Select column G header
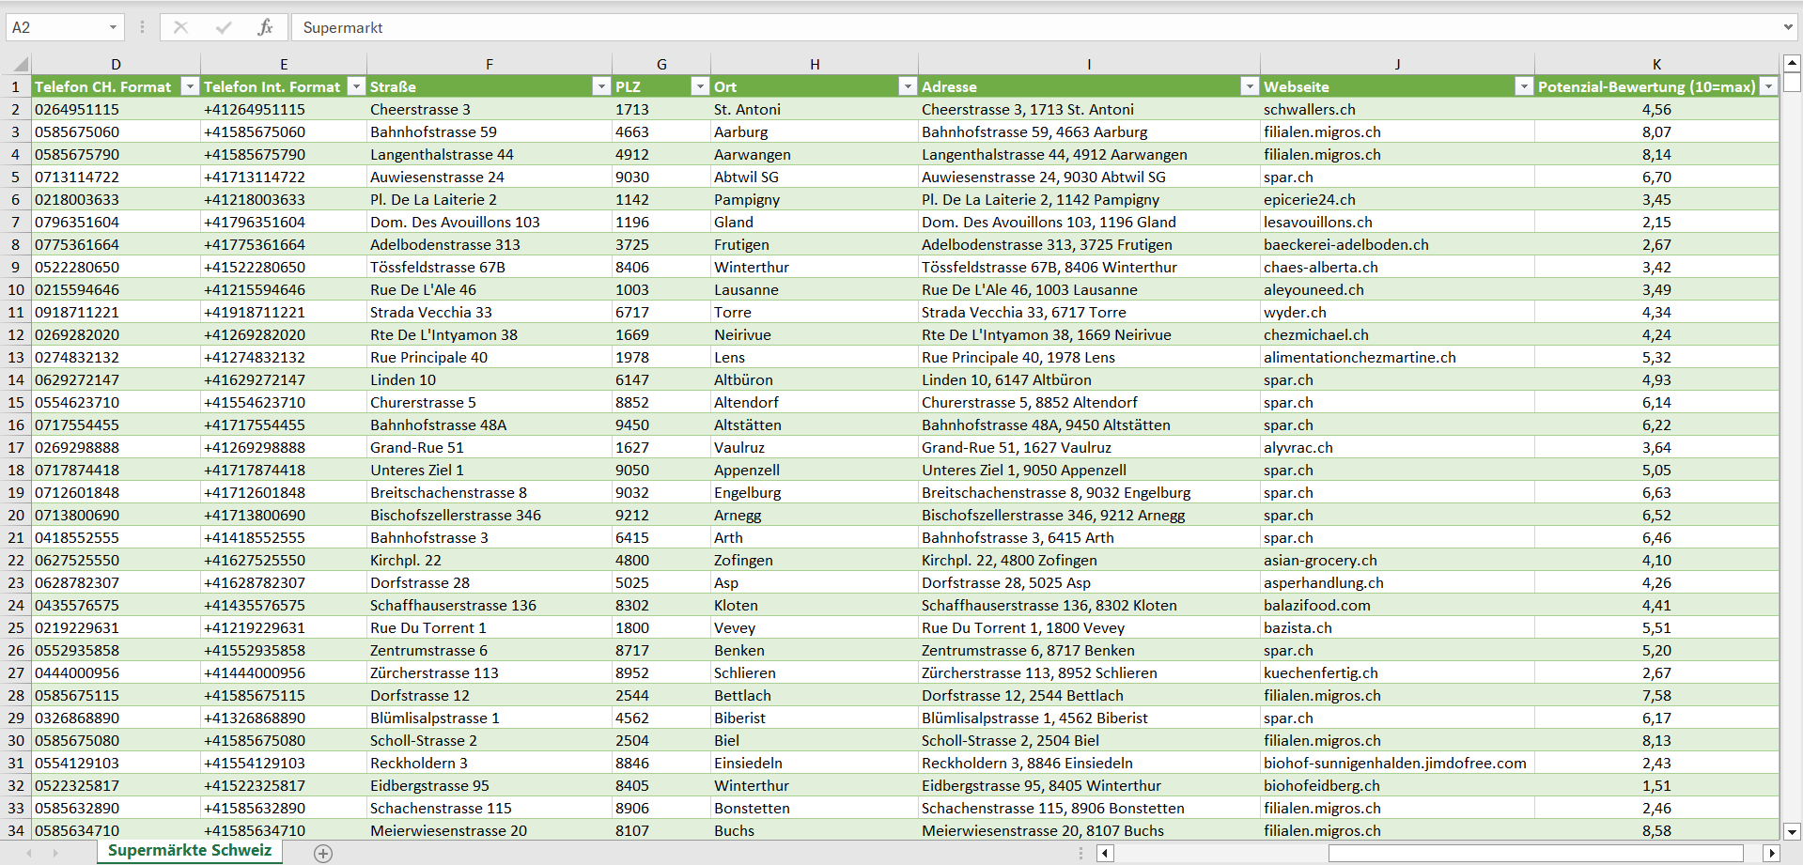 pyautogui.click(x=661, y=64)
